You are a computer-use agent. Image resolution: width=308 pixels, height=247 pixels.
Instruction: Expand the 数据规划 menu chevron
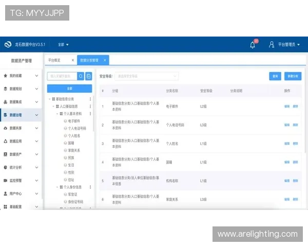(36, 89)
